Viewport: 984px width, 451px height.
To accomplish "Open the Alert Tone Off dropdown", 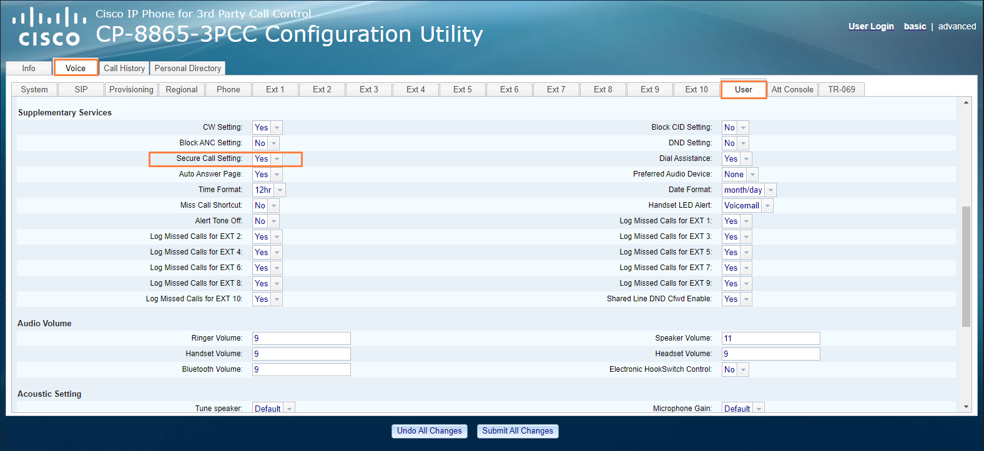I will pyautogui.click(x=266, y=221).
